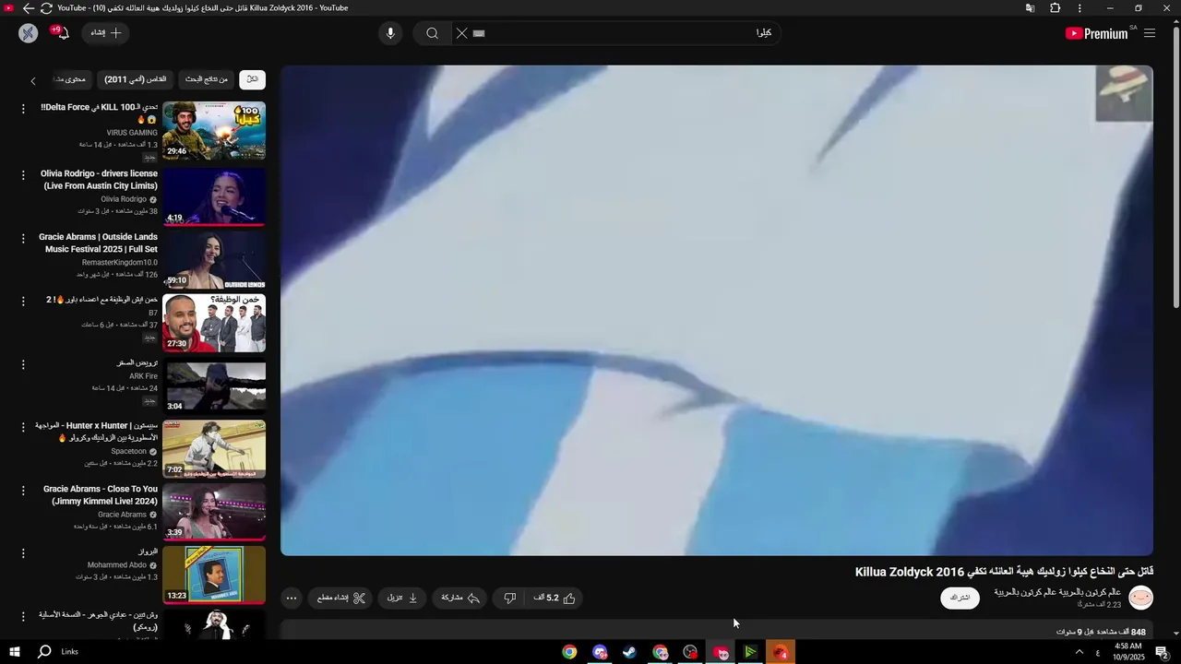
Task: Click the Clip (إنشاء مقطع) scissors button
Action: 341,598
